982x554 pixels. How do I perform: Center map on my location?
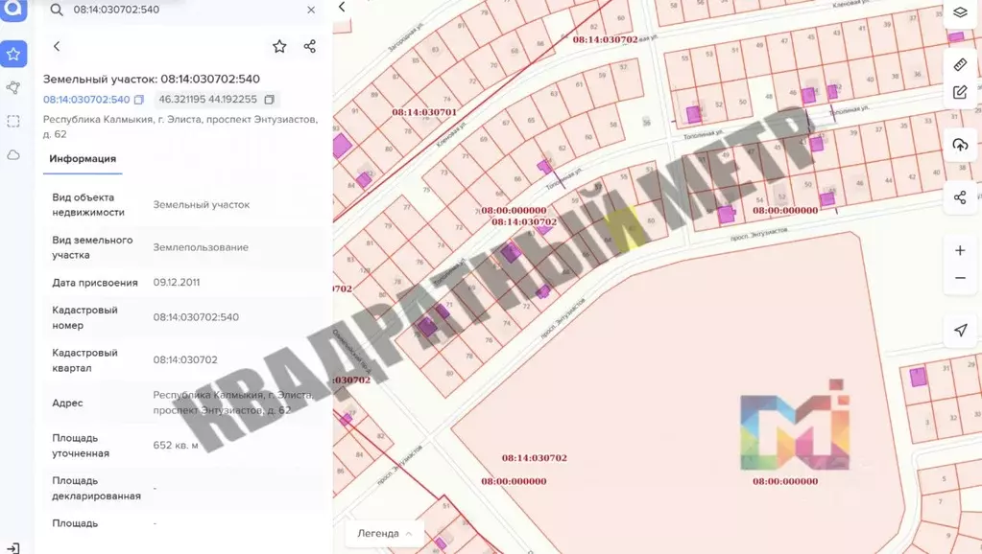960,330
